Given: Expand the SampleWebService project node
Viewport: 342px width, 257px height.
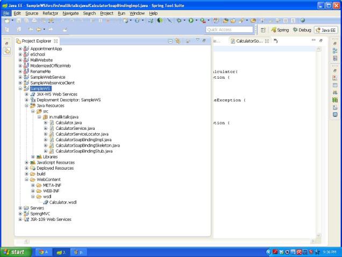Looking at the screenshot, I should (x=20, y=77).
